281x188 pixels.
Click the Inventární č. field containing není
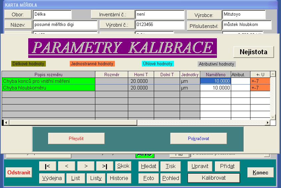160,15
